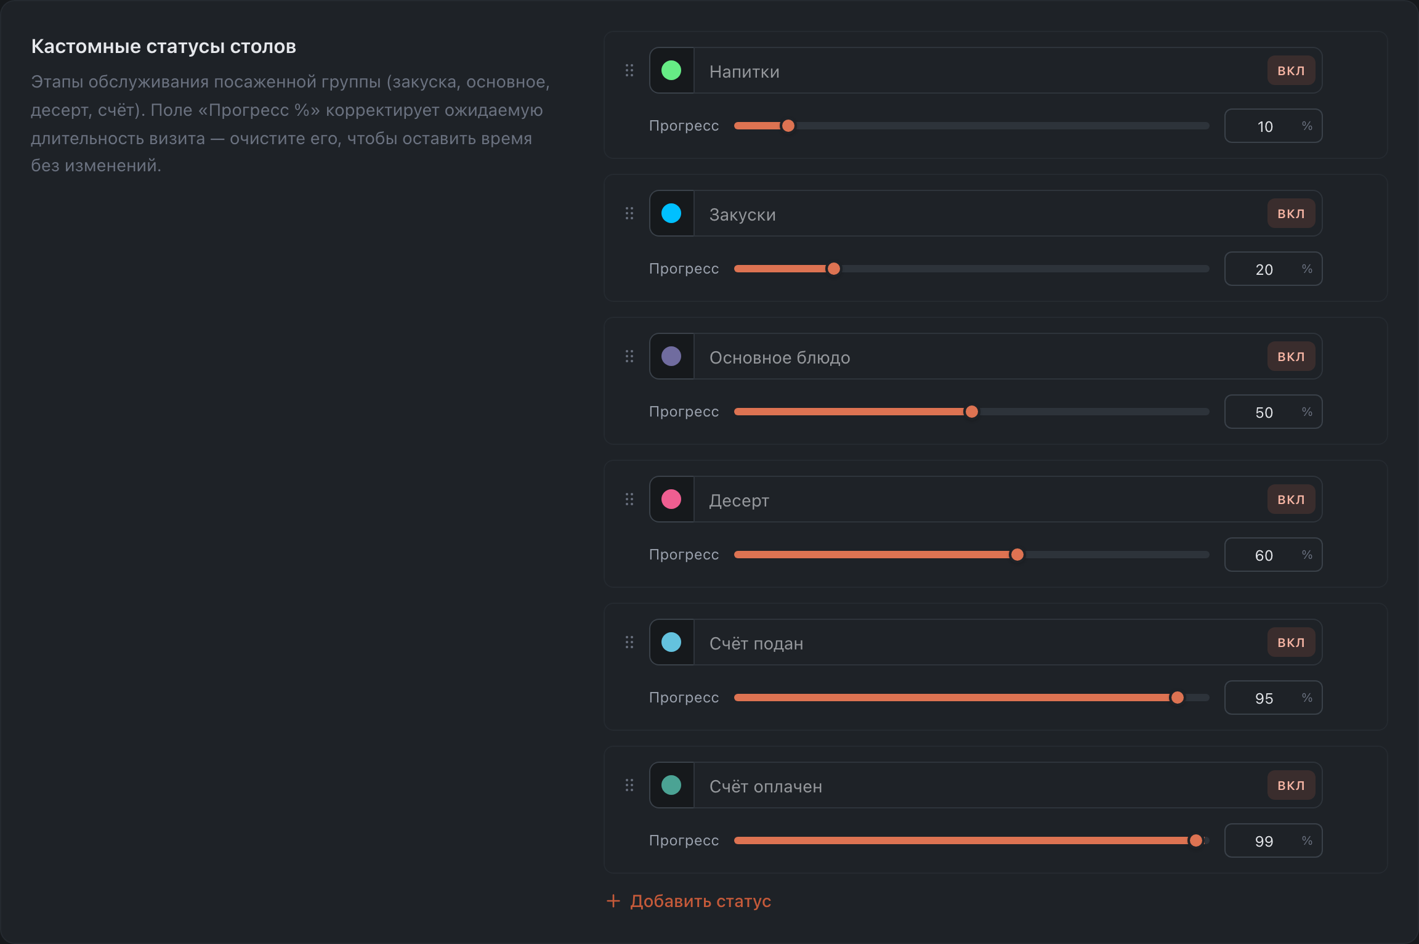Screen dimensions: 1419x944
Task: Grab the drag handle for Закуски row
Action: (x=629, y=213)
